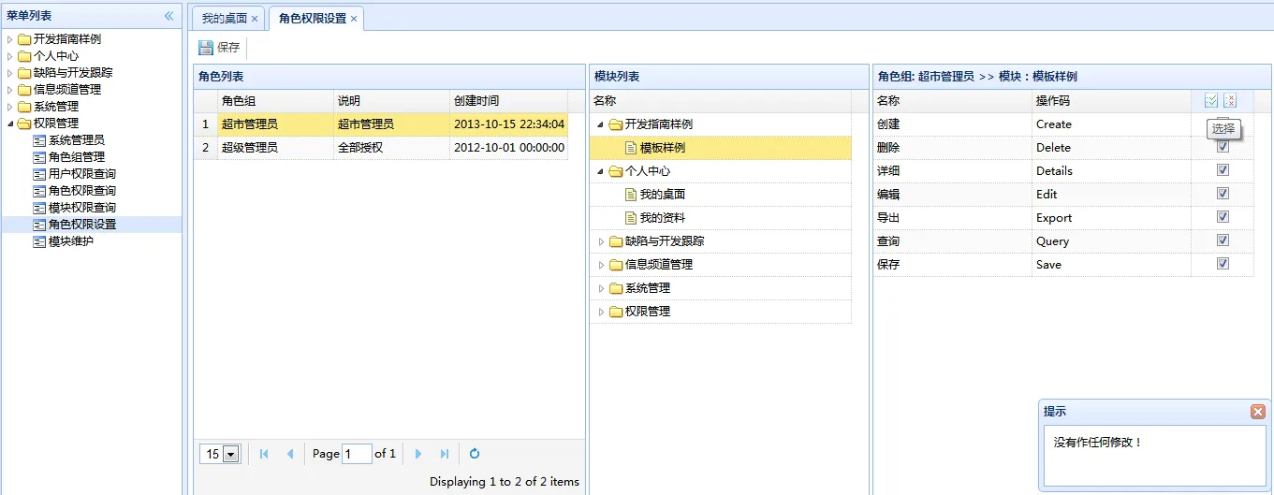
Task: Select the 超级管理员 role row
Action: (249, 148)
